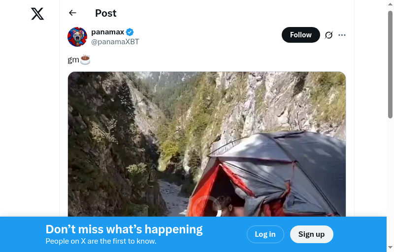Click the blue verified badge

click(130, 32)
